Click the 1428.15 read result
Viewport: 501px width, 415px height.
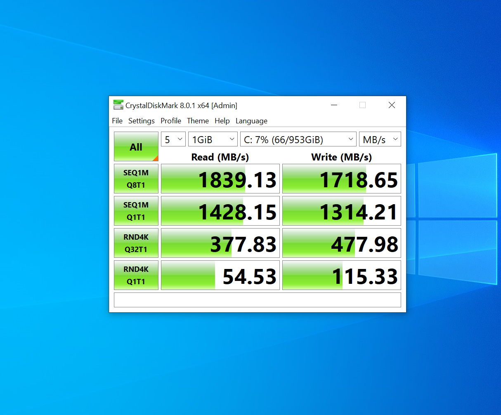coord(220,211)
